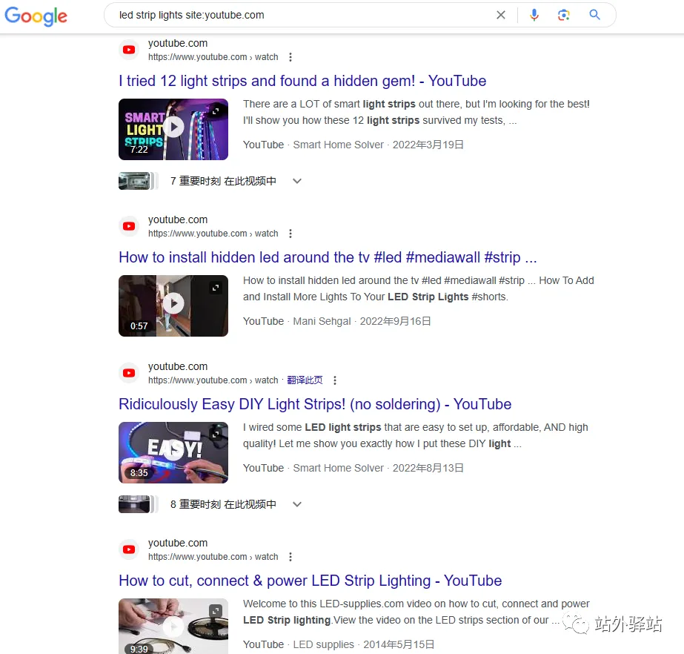Click YouTube favicon above 'I tried 12 light strips'
This screenshot has height=654, width=684.
click(129, 50)
